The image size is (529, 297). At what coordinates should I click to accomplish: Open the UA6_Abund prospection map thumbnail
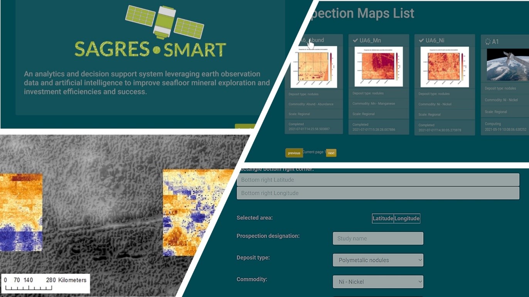314,67
